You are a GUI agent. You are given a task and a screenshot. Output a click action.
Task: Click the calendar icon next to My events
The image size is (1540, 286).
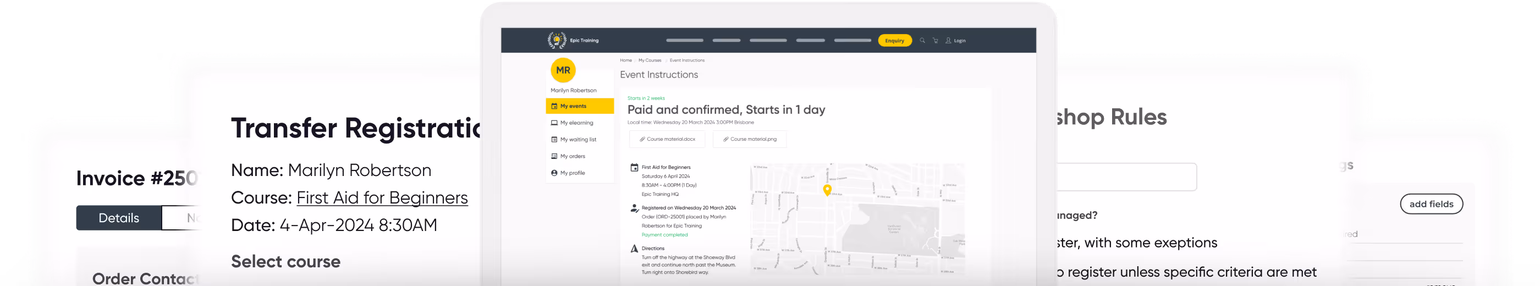tap(554, 106)
